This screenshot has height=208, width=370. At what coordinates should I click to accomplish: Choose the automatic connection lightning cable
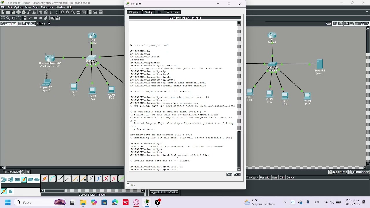45,179
